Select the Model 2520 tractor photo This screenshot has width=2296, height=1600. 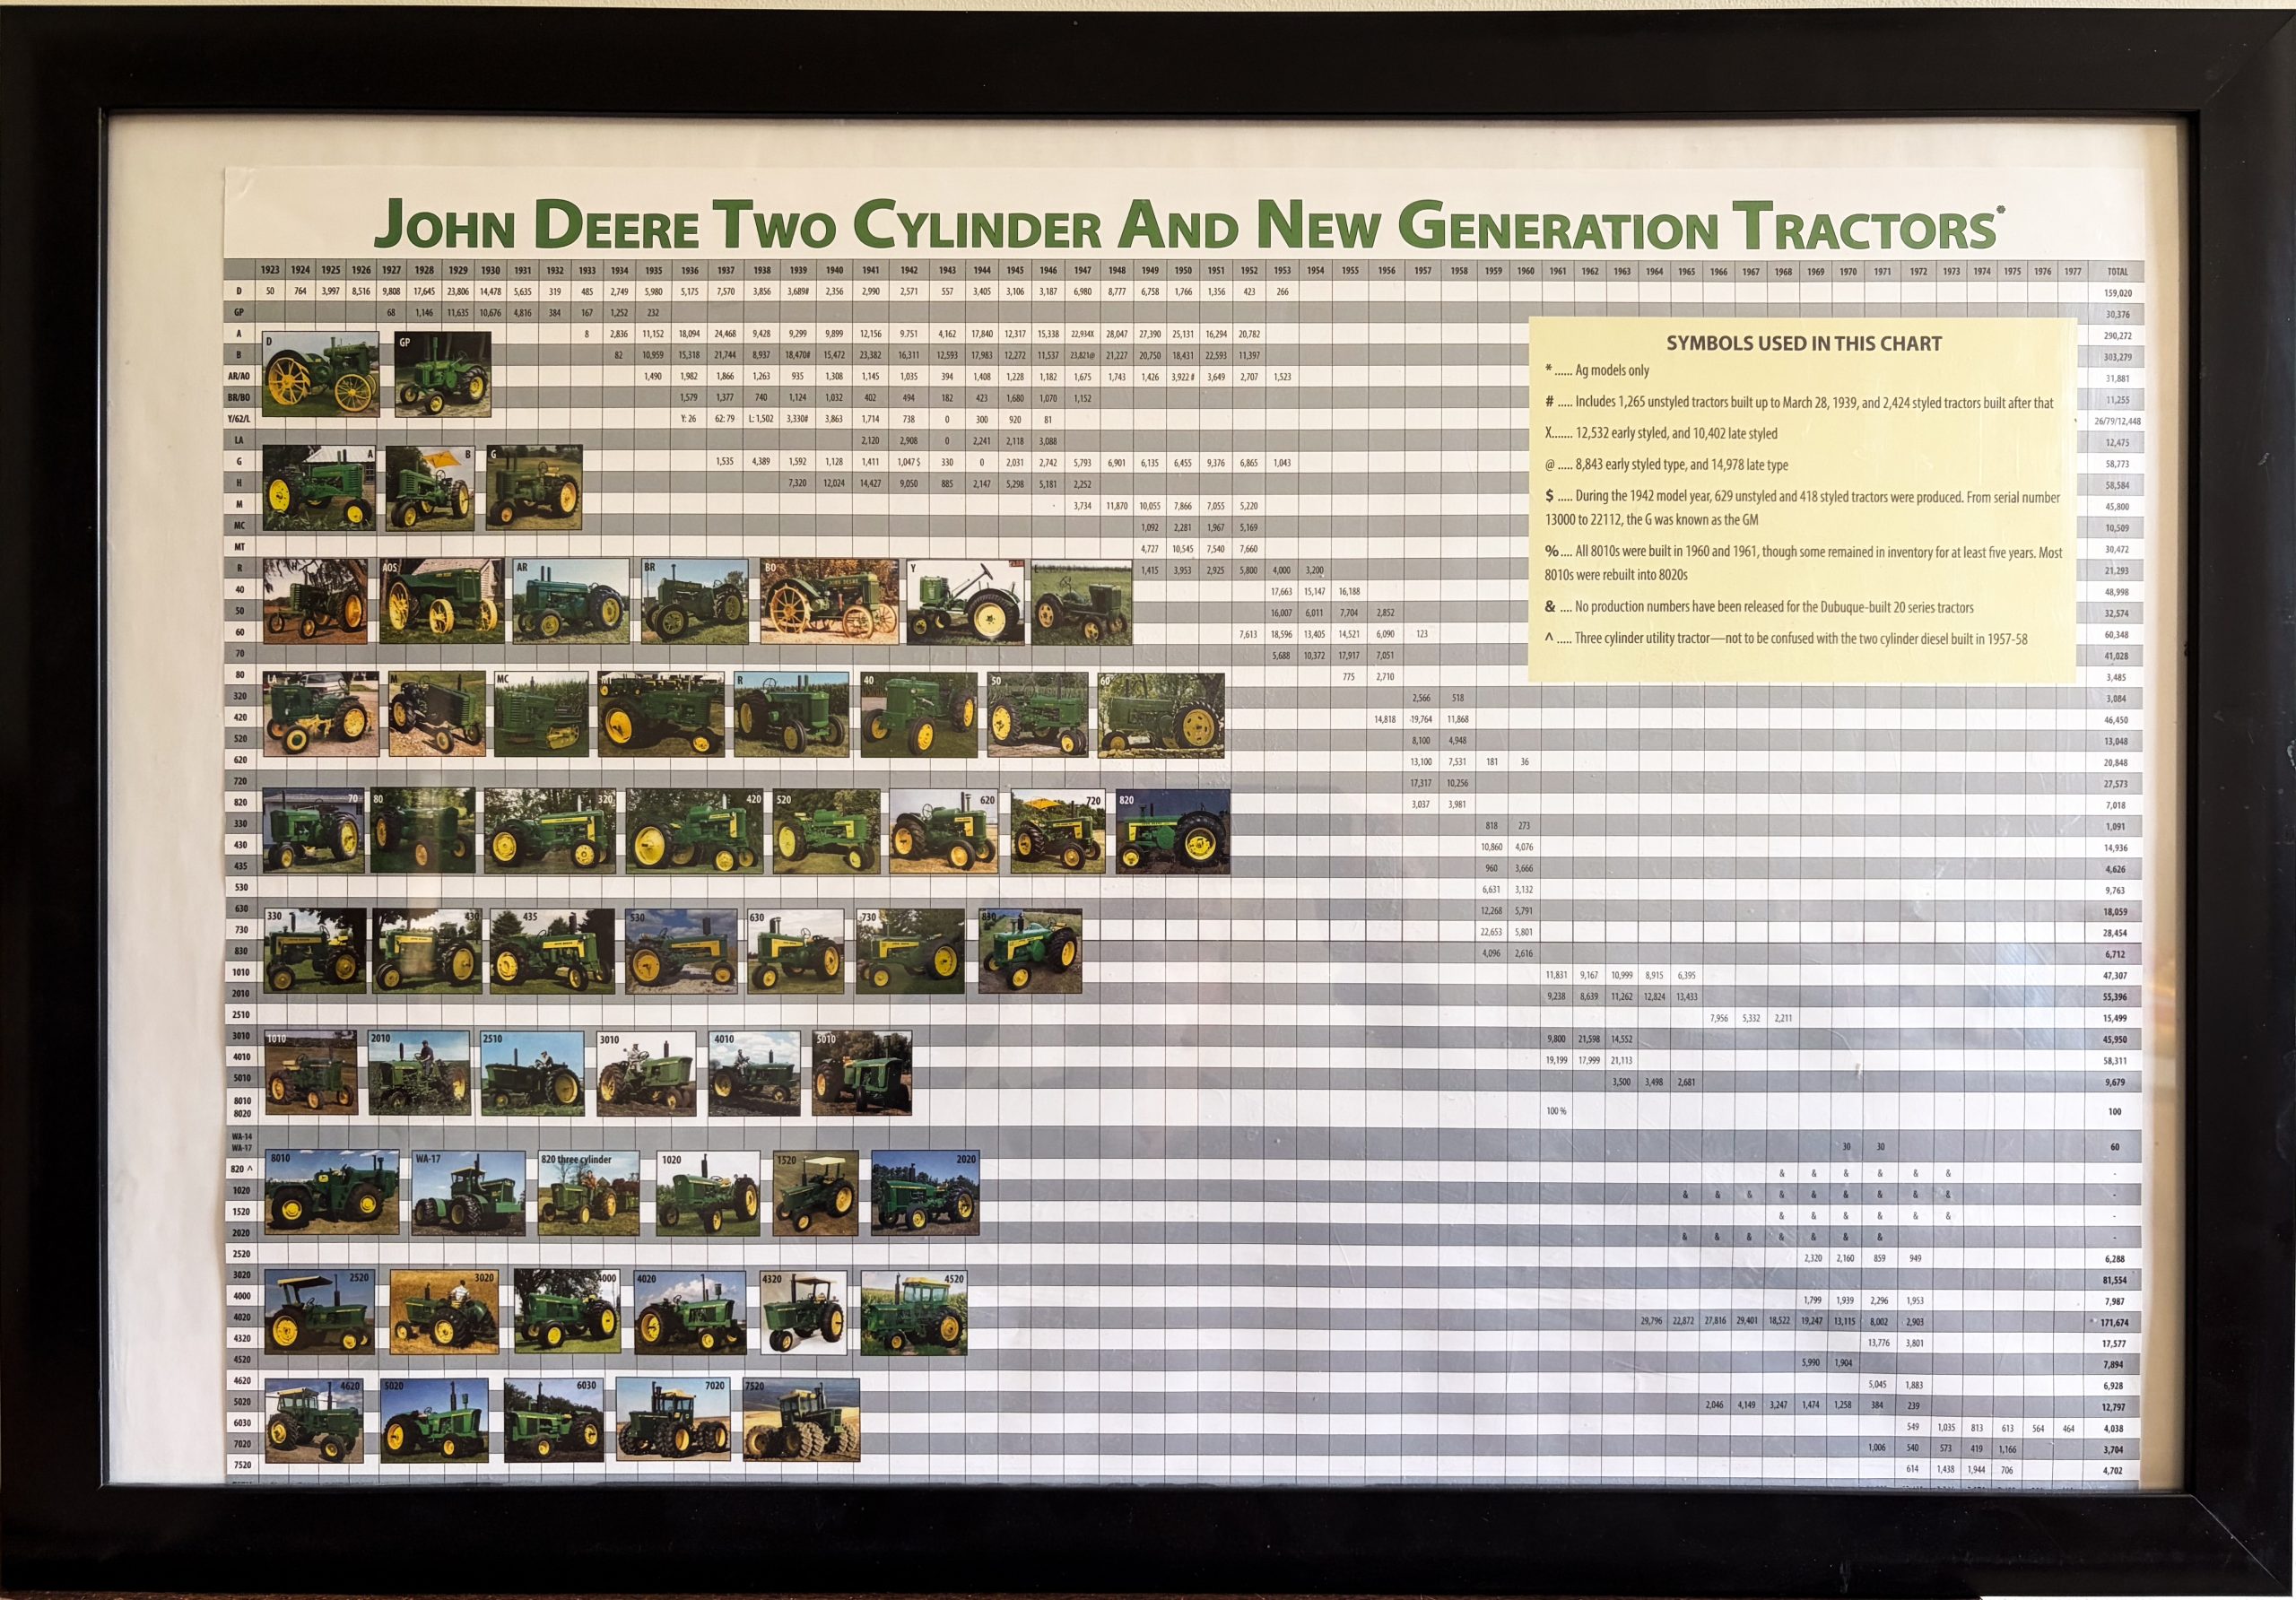(320, 1312)
